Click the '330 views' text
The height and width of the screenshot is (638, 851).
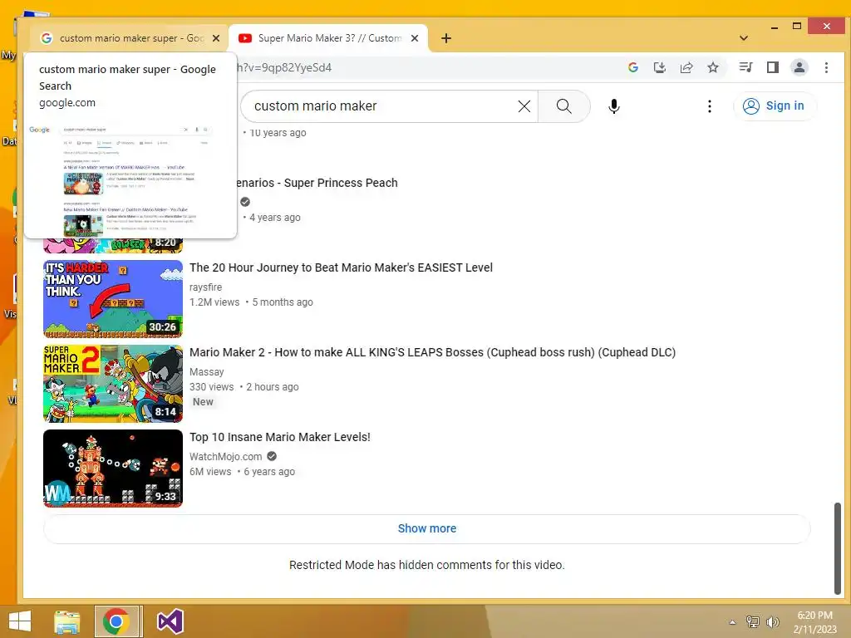(212, 387)
